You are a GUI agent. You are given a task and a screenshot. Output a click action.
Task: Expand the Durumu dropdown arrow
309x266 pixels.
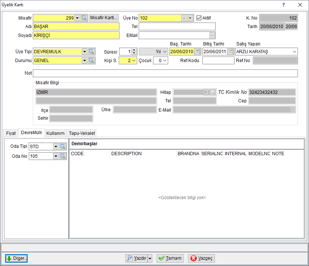tap(84, 61)
